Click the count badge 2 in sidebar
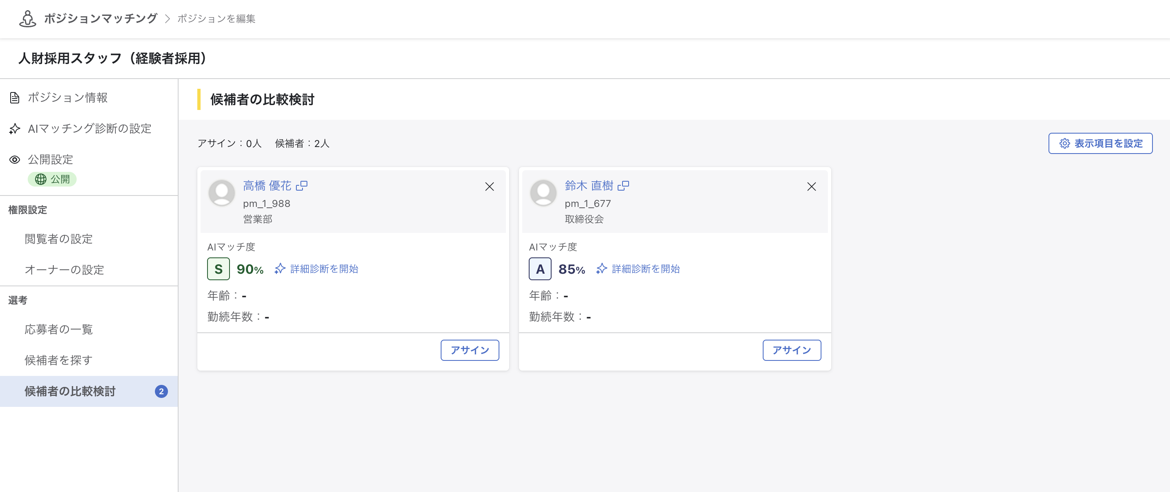The width and height of the screenshot is (1170, 492). pyautogui.click(x=161, y=391)
